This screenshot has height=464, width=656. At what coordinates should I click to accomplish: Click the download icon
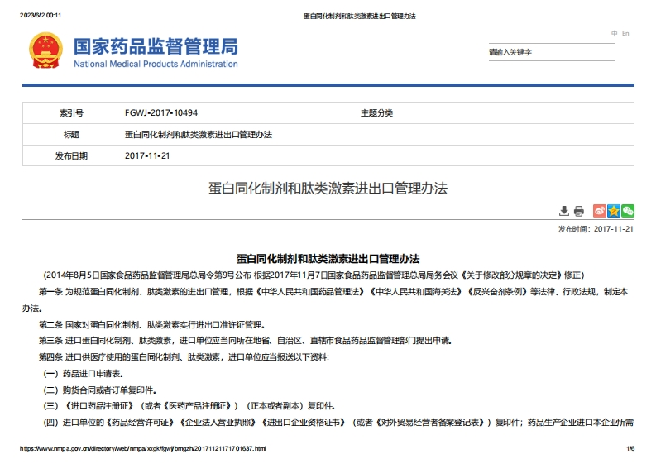point(564,211)
